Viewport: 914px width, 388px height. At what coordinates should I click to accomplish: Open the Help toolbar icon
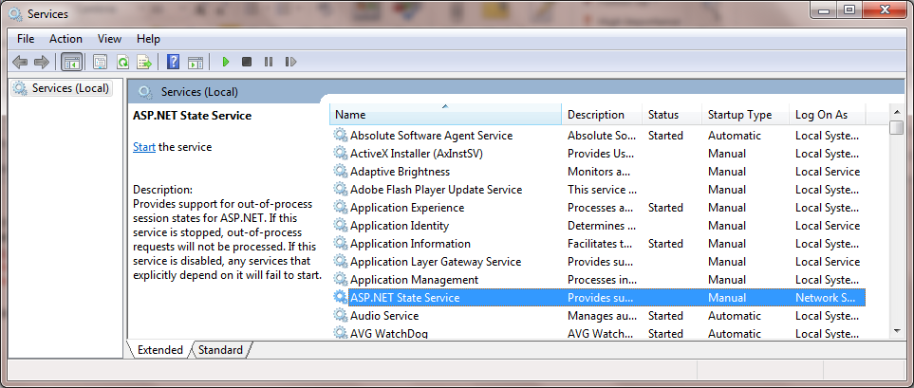(x=173, y=62)
